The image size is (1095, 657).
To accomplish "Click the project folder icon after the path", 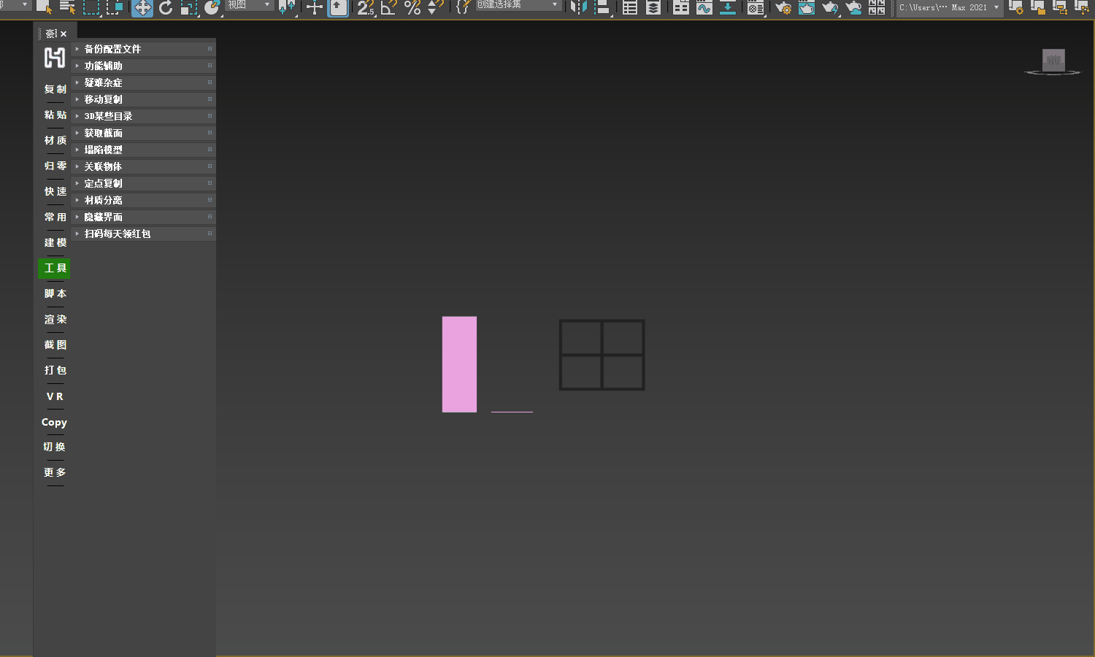I will tap(1037, 7).
